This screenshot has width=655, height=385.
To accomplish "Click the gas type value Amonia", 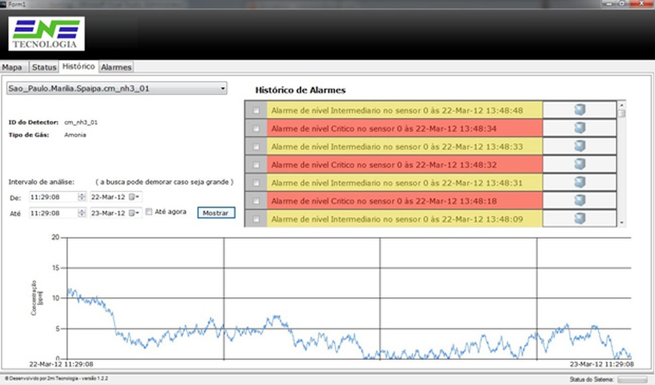I will (x=75, y=135).
